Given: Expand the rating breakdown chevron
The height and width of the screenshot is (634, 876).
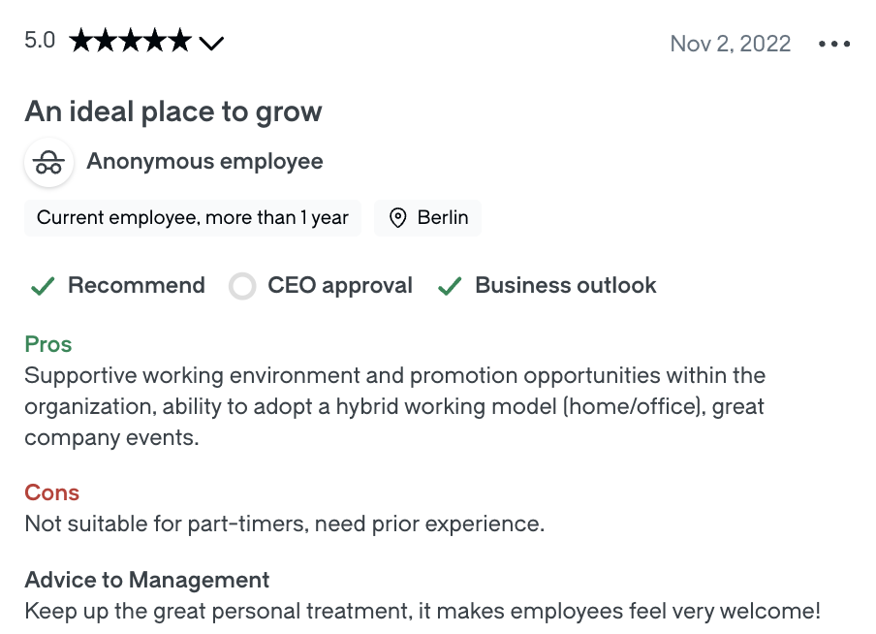Looking at the screenshot, I should pos(211,43).
